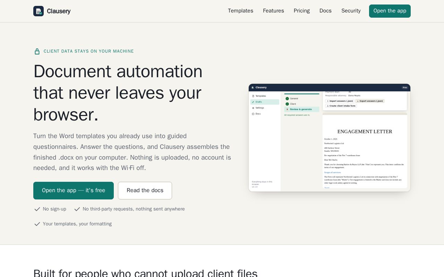444x277 pixels.
Task: Click the CLIENT DATA STAYS ON YOUR MACHINE label
Action: (x=89, y=51)
